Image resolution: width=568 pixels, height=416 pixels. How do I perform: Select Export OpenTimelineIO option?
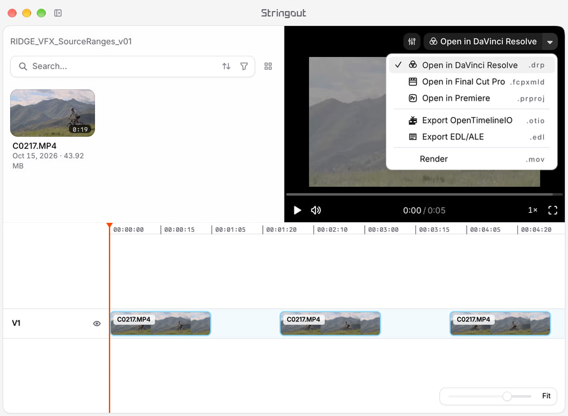click(x=472, y=120)
